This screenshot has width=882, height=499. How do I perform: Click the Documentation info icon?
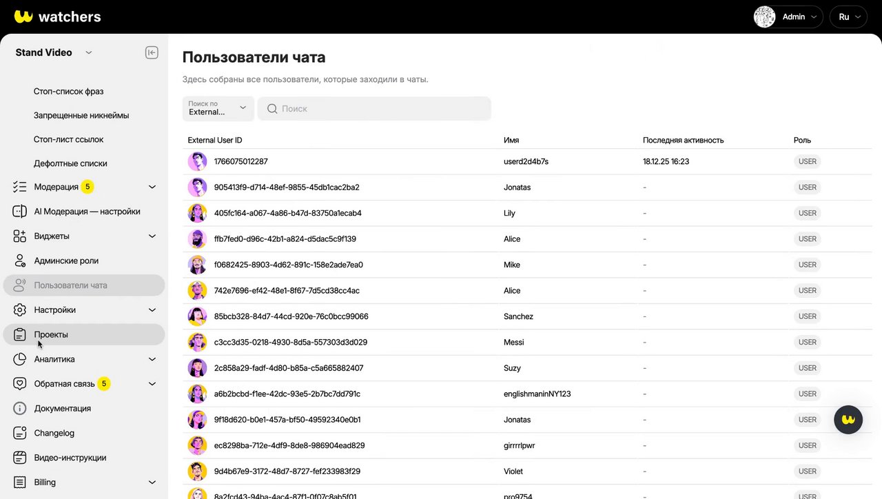pos(20,409)
